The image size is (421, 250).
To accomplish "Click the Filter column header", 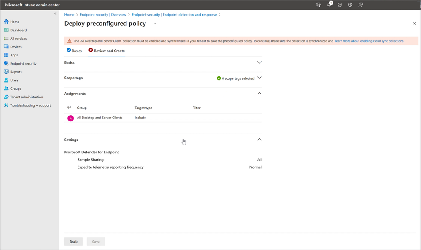I will pos(196,108).
